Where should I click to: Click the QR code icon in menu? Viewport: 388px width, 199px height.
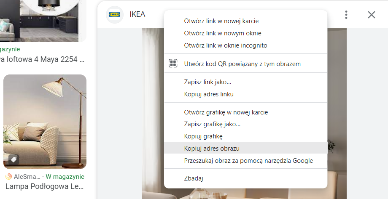click(173, 64)
